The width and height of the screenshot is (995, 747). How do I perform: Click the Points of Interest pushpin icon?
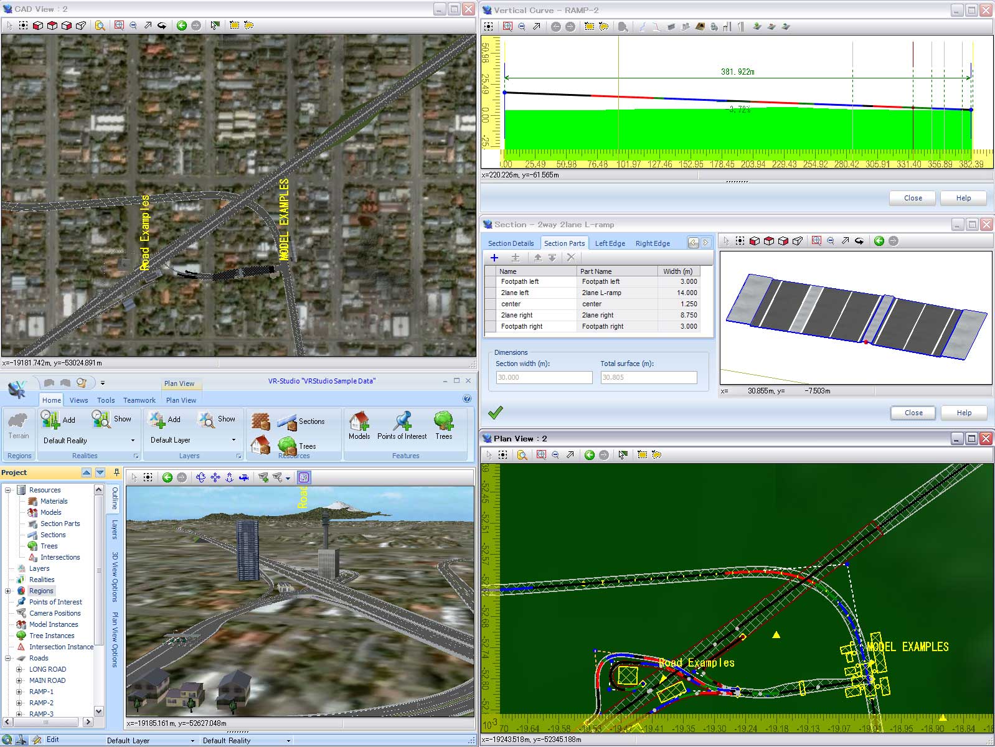coord(402,421)
